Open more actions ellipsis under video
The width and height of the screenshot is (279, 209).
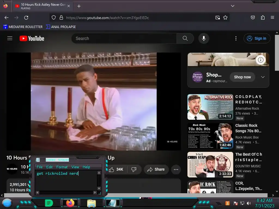click(x=176, y=169)
